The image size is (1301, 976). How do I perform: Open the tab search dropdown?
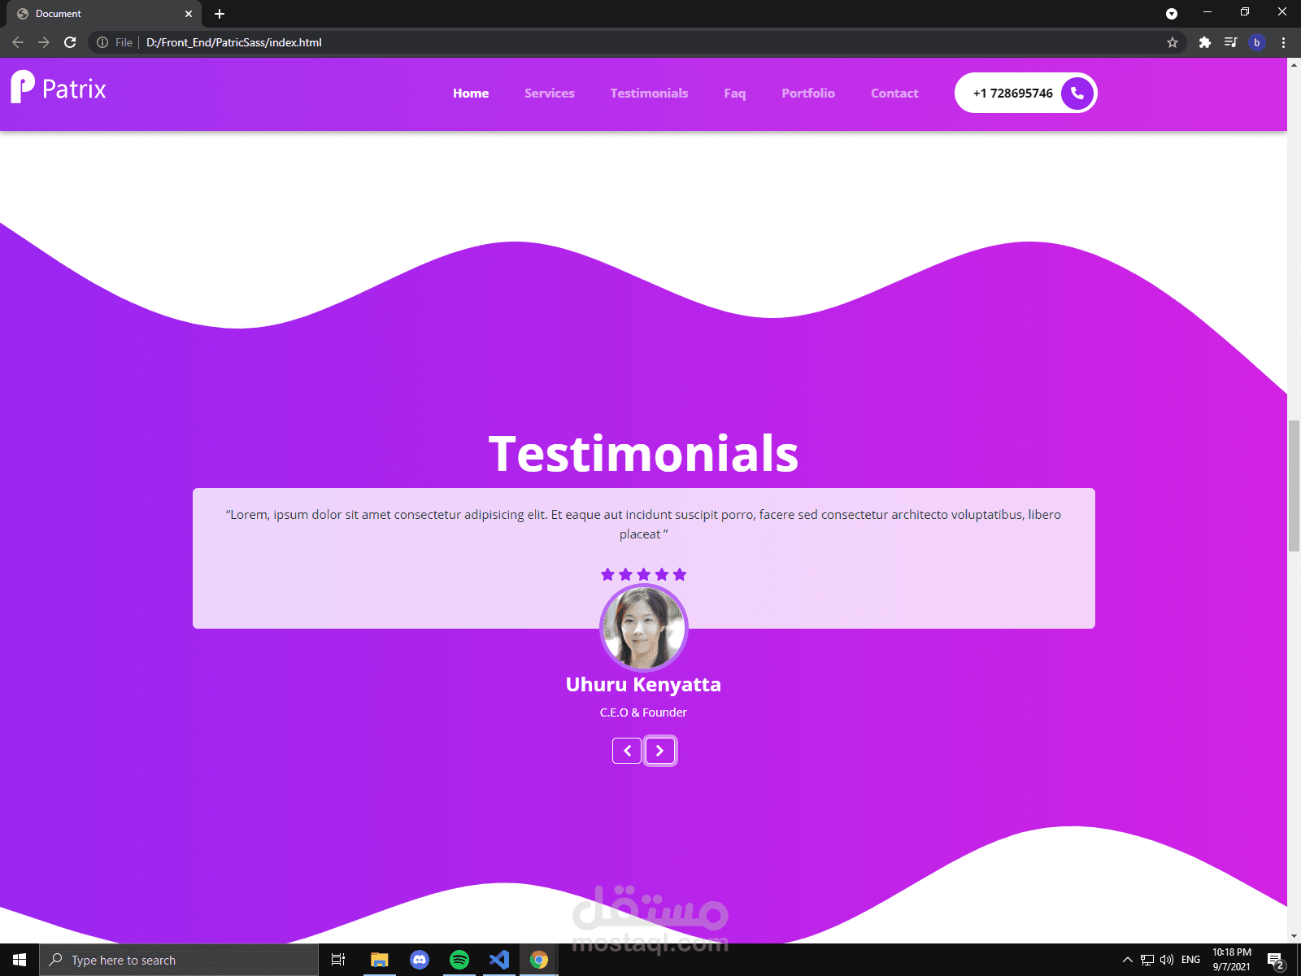[x=1172, y=14]
